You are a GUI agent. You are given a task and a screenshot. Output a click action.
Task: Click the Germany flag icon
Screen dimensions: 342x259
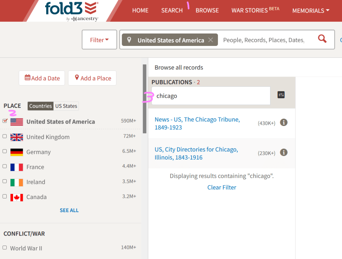(17, 152)
